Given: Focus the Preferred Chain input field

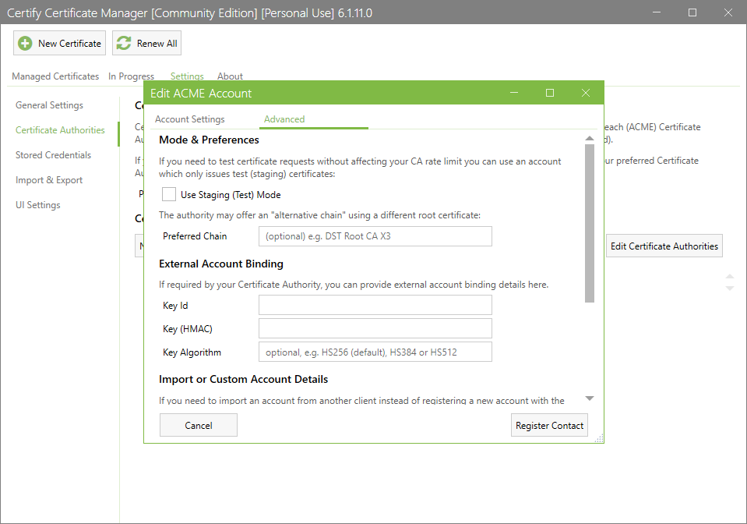Looking at the screenshot, I should coord(375,236).
